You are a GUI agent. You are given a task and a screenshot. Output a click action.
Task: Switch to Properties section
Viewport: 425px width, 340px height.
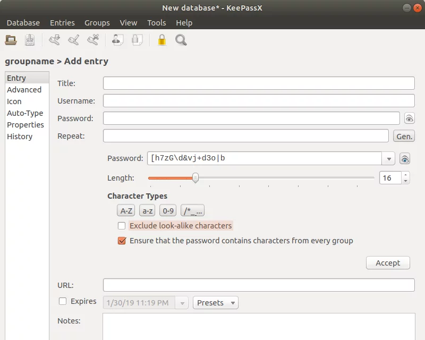click(27, 125)
